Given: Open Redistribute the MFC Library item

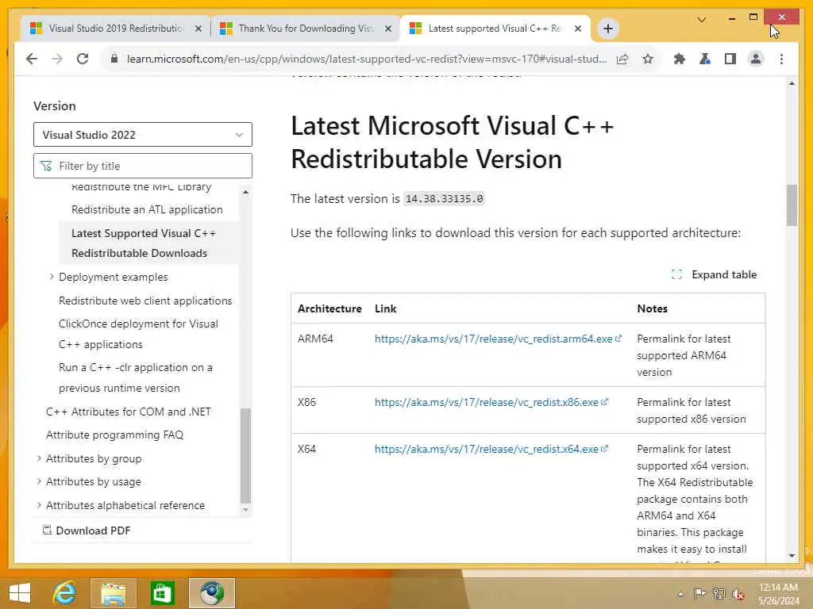Looking at the screenshot, I should (141, 187).
